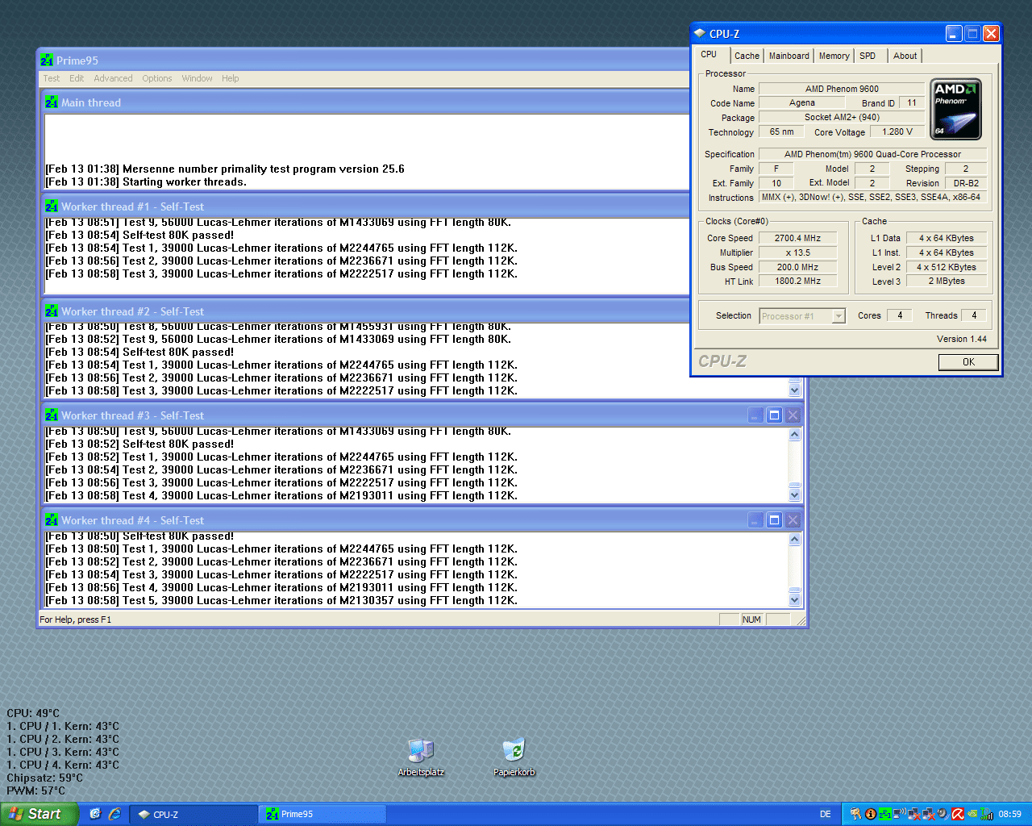Click the Worker thread #1 window icon
Screen dimensions: 1032x826
[x=52, y=206]
